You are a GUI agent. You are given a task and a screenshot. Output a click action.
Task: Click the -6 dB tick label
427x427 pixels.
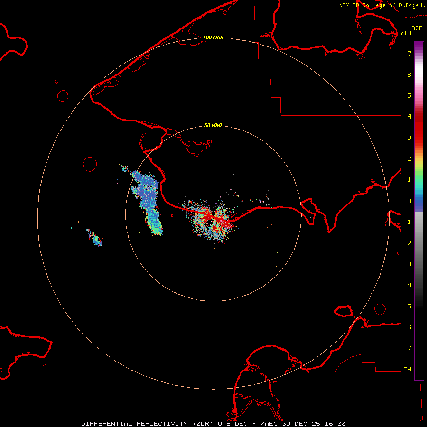click(x=408, y=327)
